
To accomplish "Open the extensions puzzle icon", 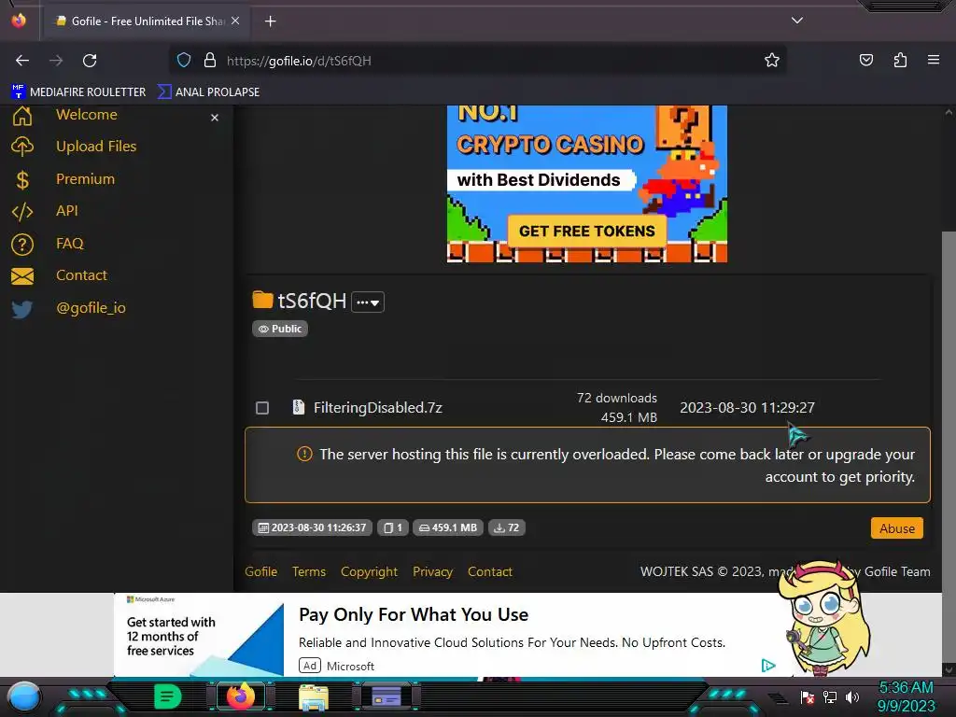I will pos(900,61).
